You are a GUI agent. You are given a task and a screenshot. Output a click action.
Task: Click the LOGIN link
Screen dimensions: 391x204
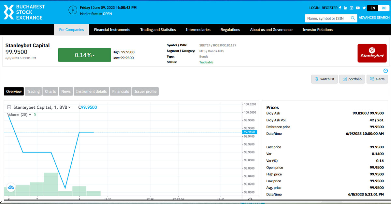click(x=314, y=8)
